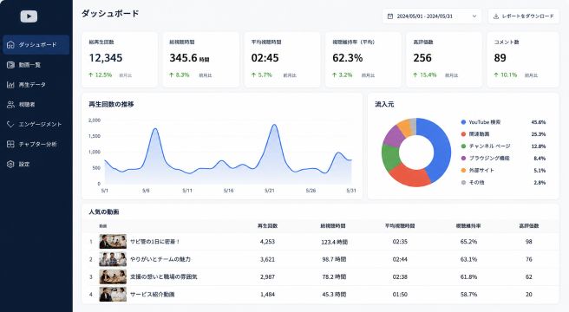Expand the date range dropdown chevron
This screenshot has width=569, height=312.
pyautogui.click(x=474, y=16)
